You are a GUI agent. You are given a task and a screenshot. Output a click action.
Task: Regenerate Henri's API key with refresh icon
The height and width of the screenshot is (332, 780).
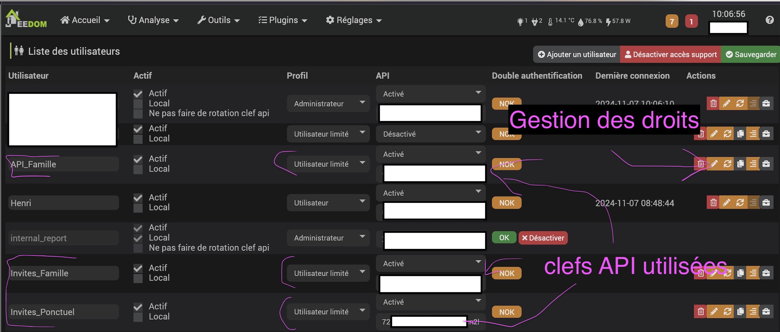point(740,203)
